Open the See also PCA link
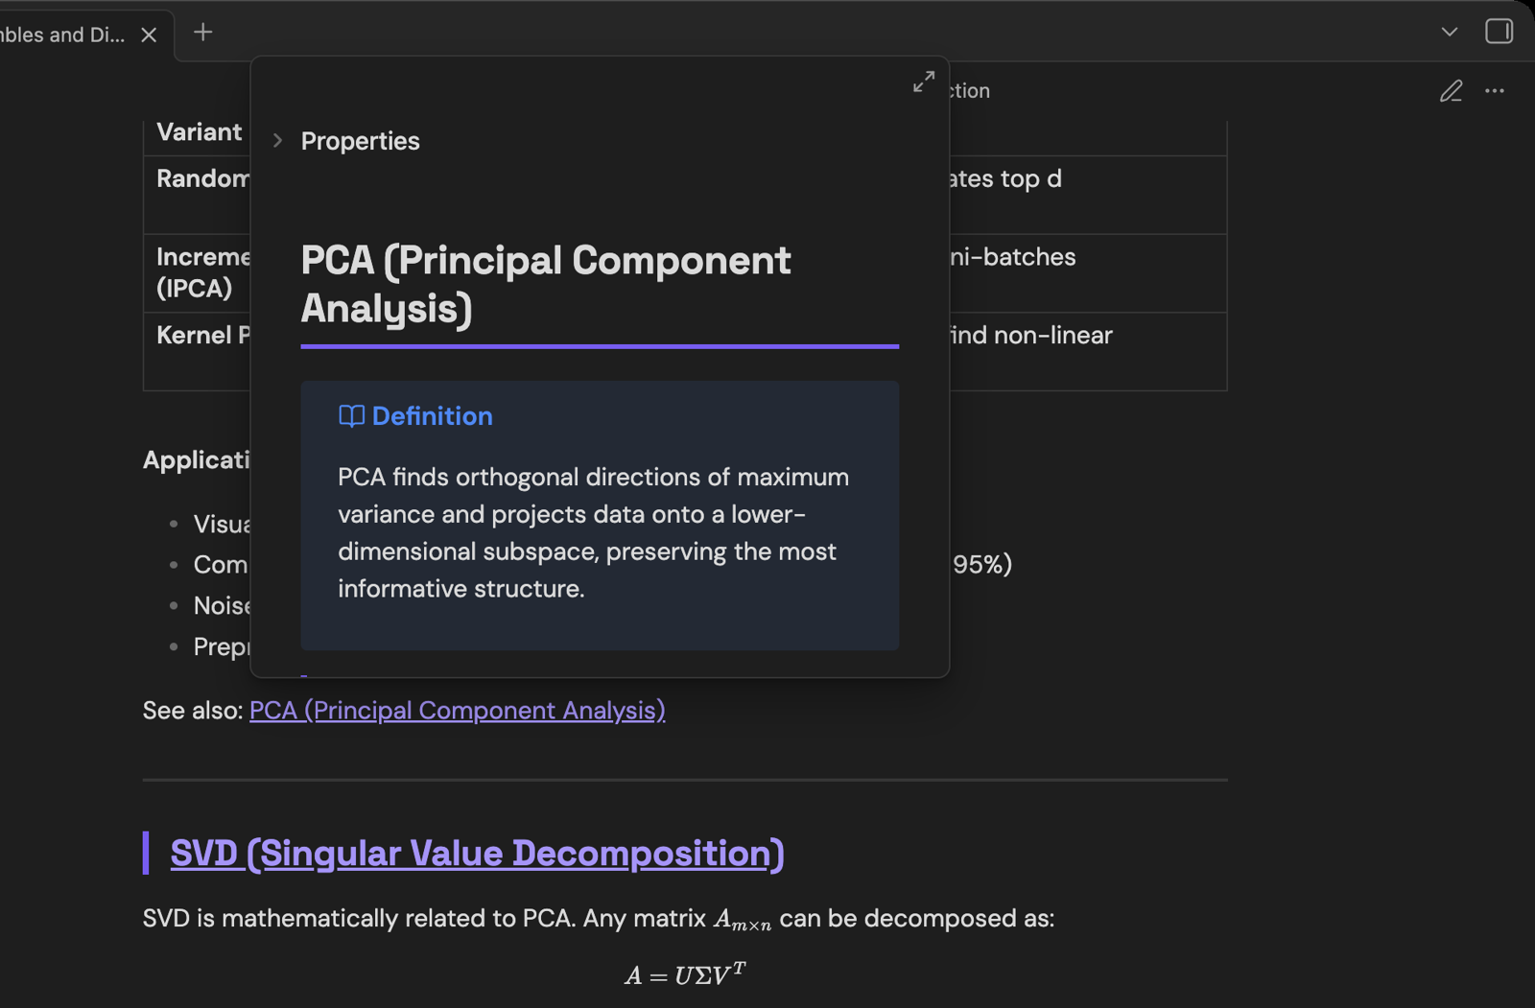The image size is (1535, 1008). pyautogui.click(x=457, y=711)
